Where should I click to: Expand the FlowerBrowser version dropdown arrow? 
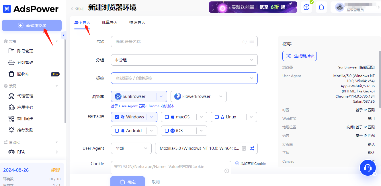221,96
